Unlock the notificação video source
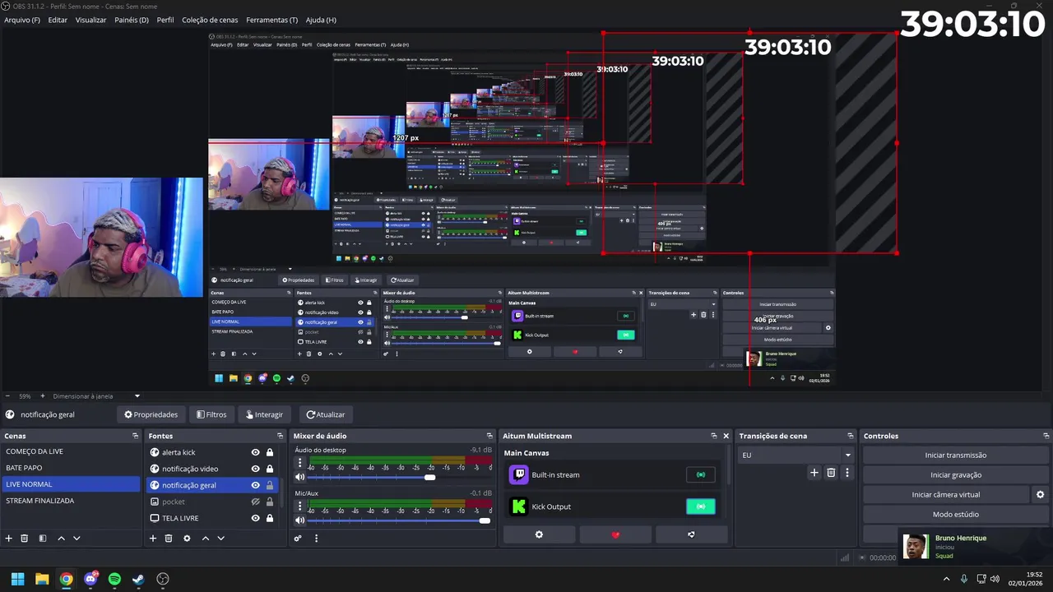The image size is (1053, 592). tap(269, 469)
